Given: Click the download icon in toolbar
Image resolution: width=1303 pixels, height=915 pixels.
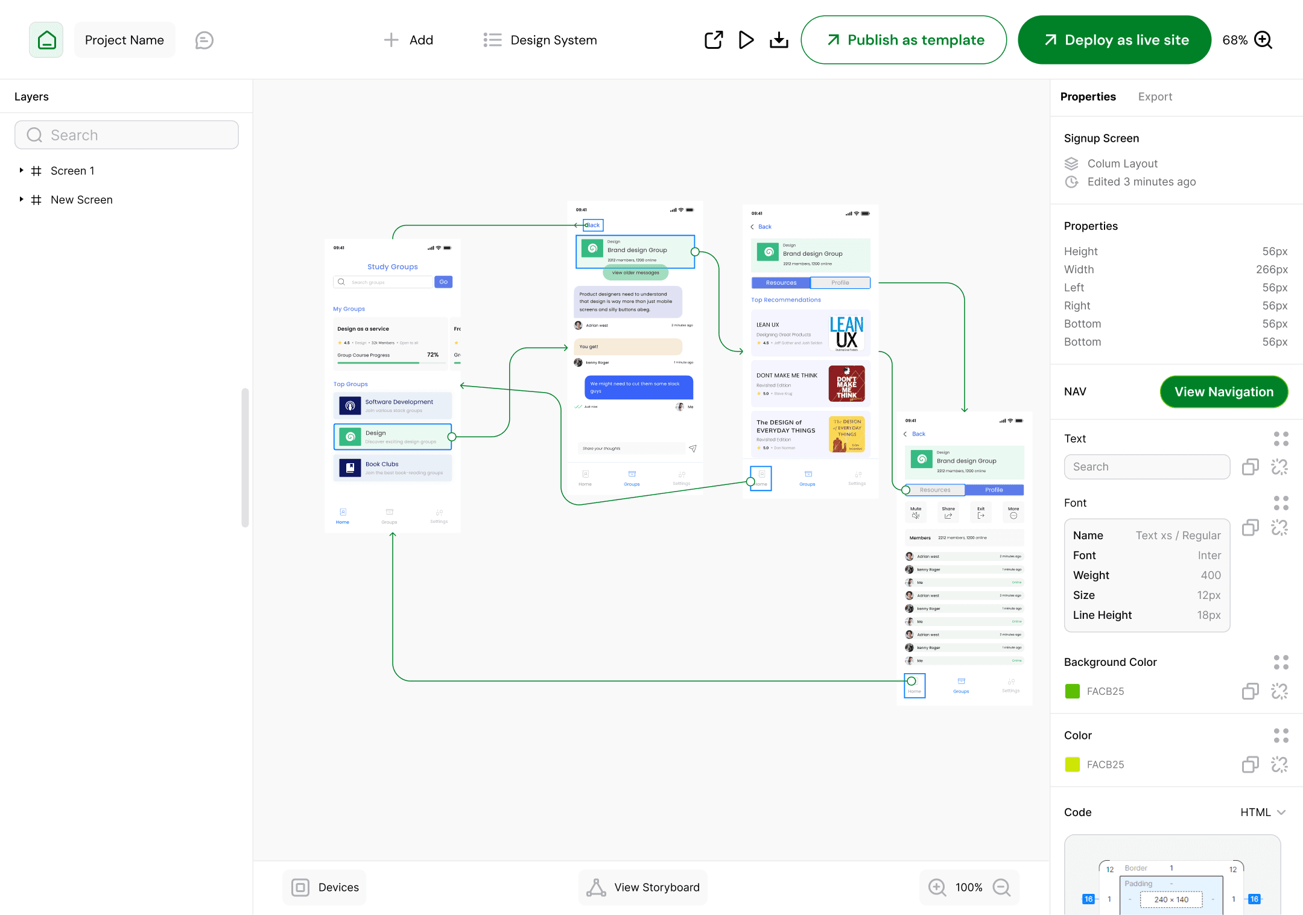Looking at the screenshot, I should pos(779,40).
